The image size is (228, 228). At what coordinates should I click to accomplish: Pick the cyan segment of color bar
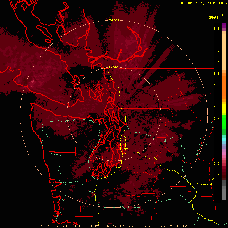(224, 139)
